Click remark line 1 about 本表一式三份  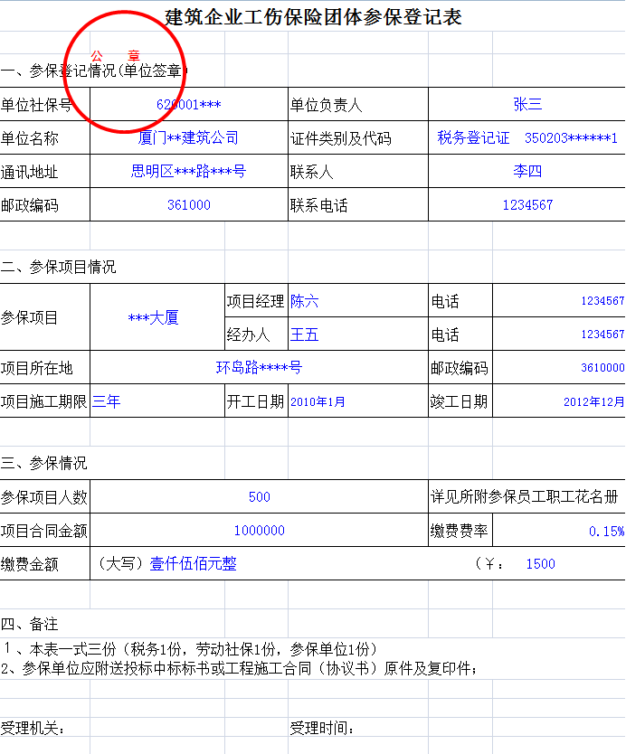pos(191,649)
